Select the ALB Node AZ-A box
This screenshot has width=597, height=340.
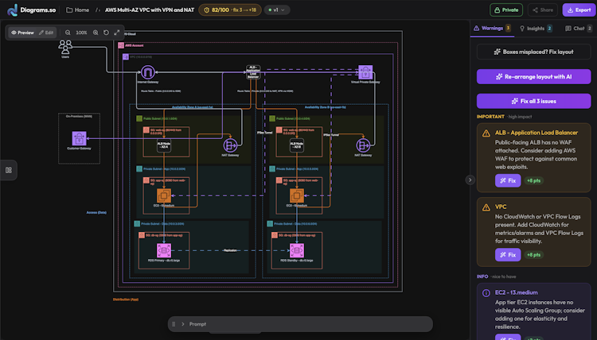coord(164,145)
